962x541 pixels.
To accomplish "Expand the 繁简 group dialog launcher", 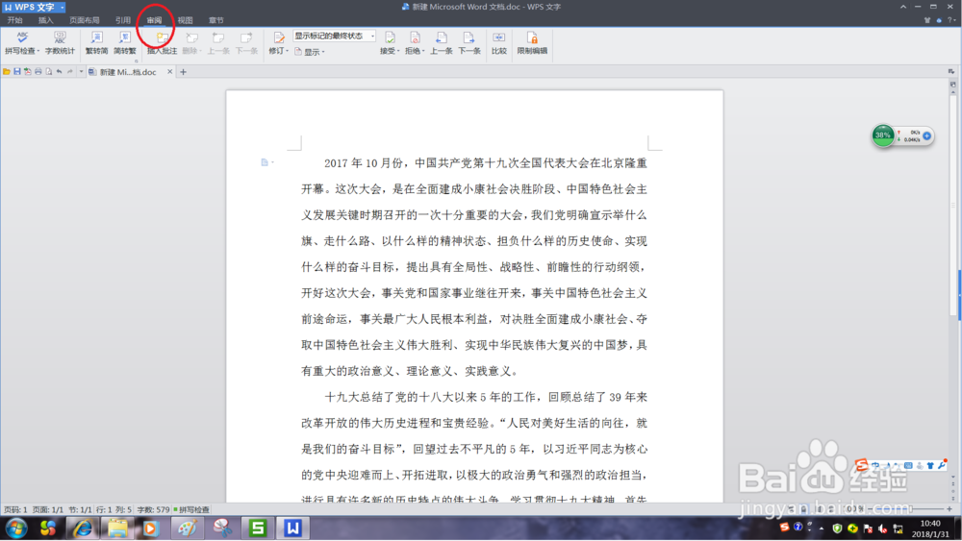I will (137, 61).
